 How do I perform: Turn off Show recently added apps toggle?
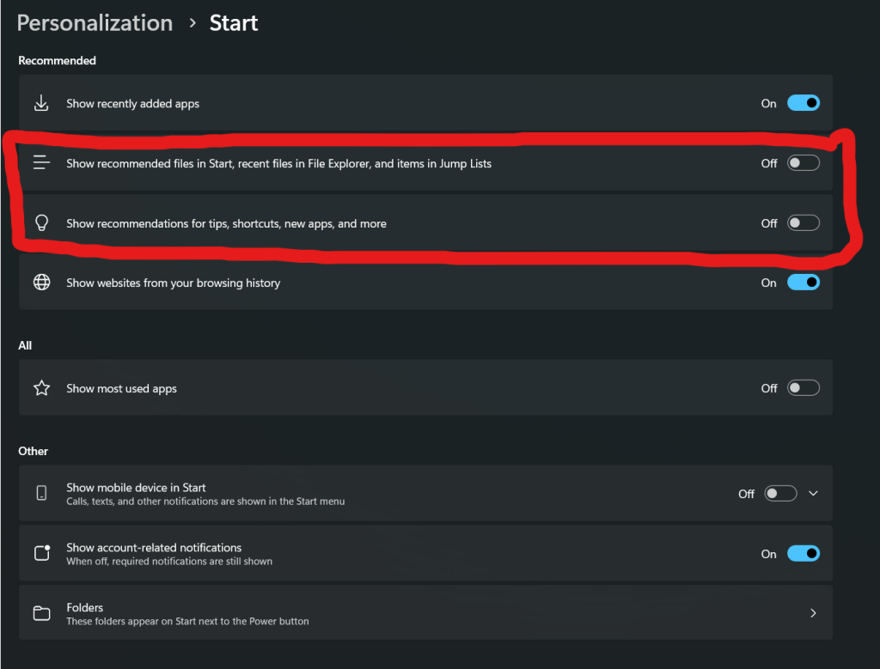803,104
